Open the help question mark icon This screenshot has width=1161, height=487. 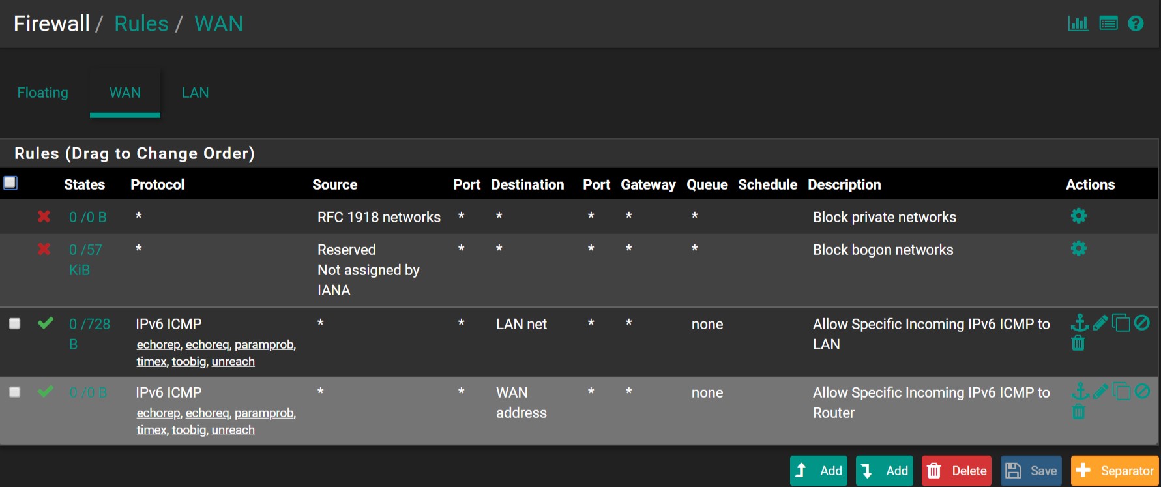[1136, 23]
